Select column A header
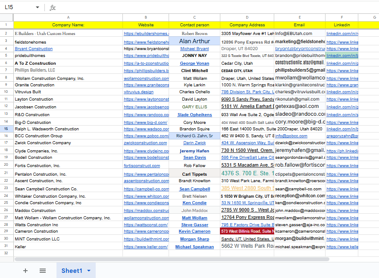The image size is (379, 278). click(68, 17)
